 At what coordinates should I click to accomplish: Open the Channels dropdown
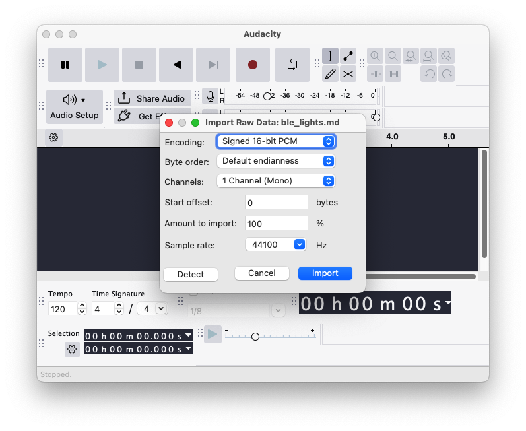[x=276, y=181]
